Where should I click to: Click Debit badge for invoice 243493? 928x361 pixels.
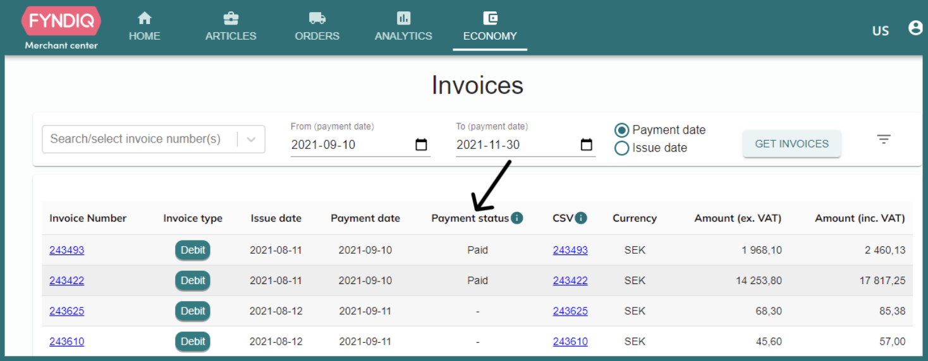193,250
